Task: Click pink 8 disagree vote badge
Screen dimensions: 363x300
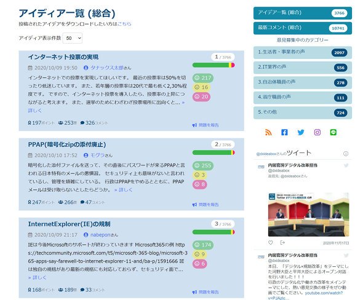Action: coord(199,184)
